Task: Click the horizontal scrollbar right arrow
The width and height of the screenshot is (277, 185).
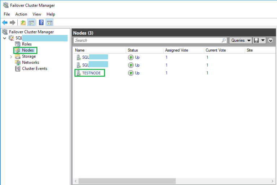Action: [x=272, y=181]
